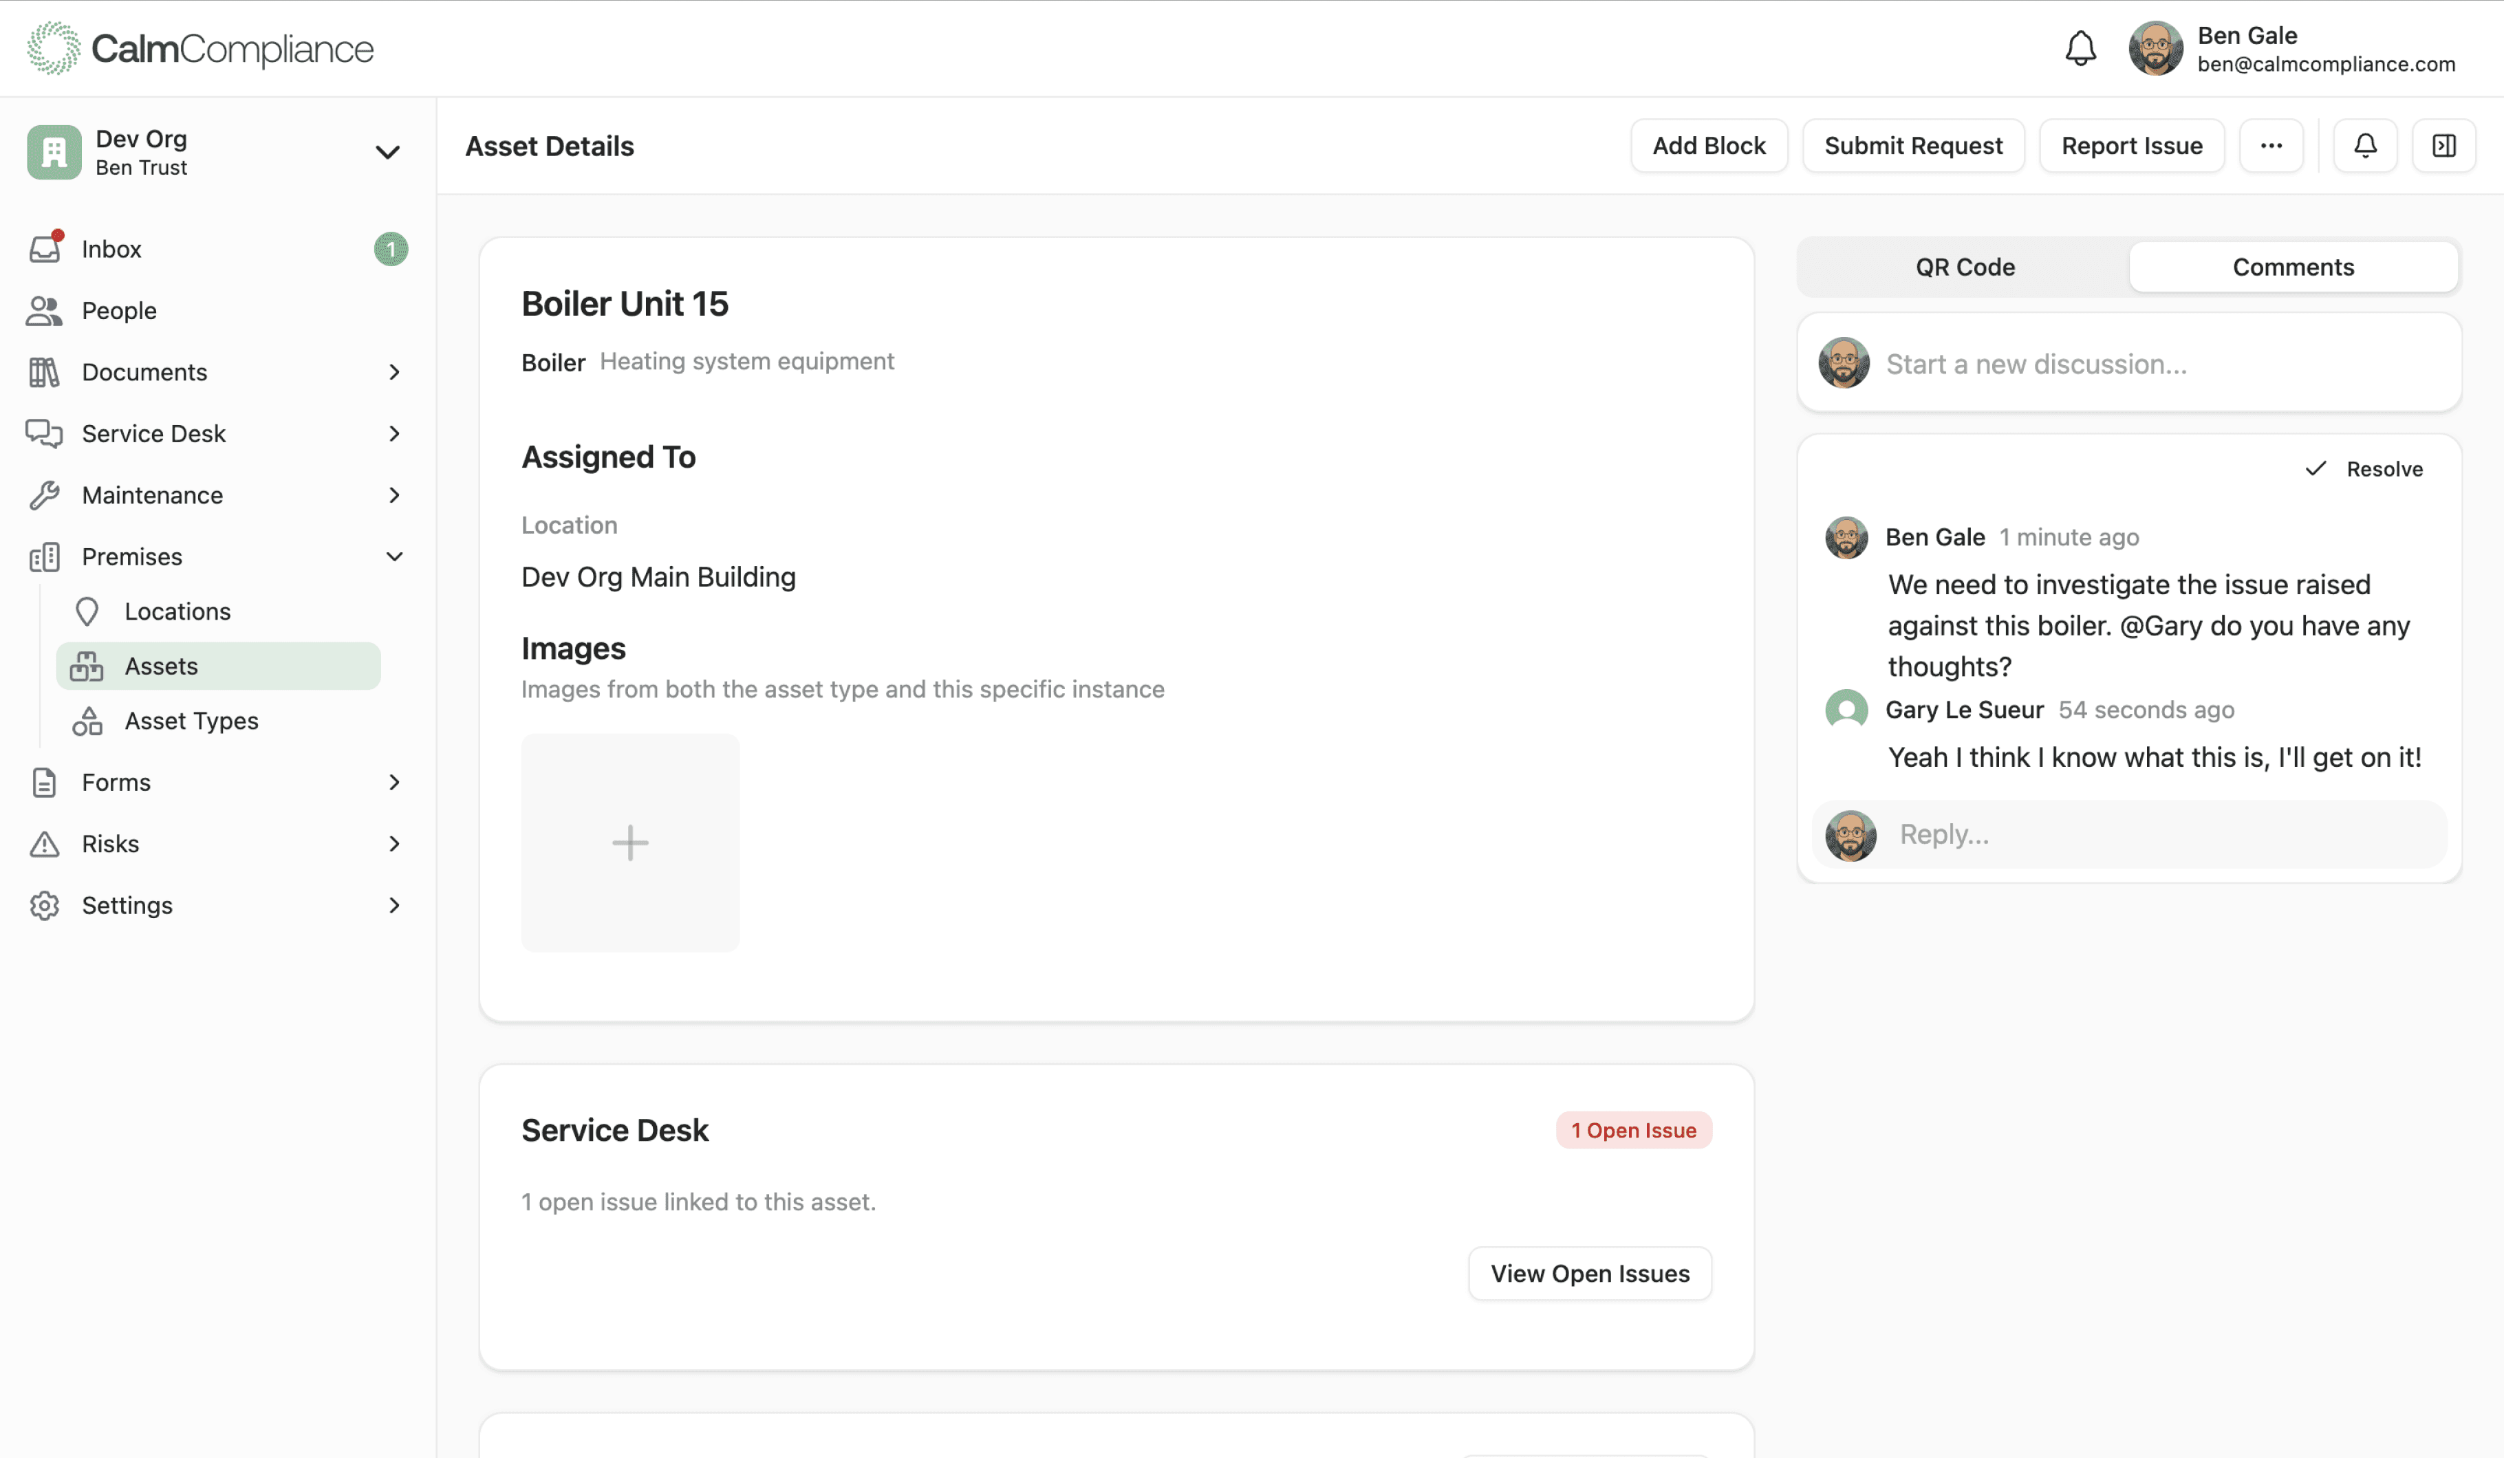Click the Service Desk speech-bubble icon
Screen dimensions: 2504x1458
tap(44, 433)
